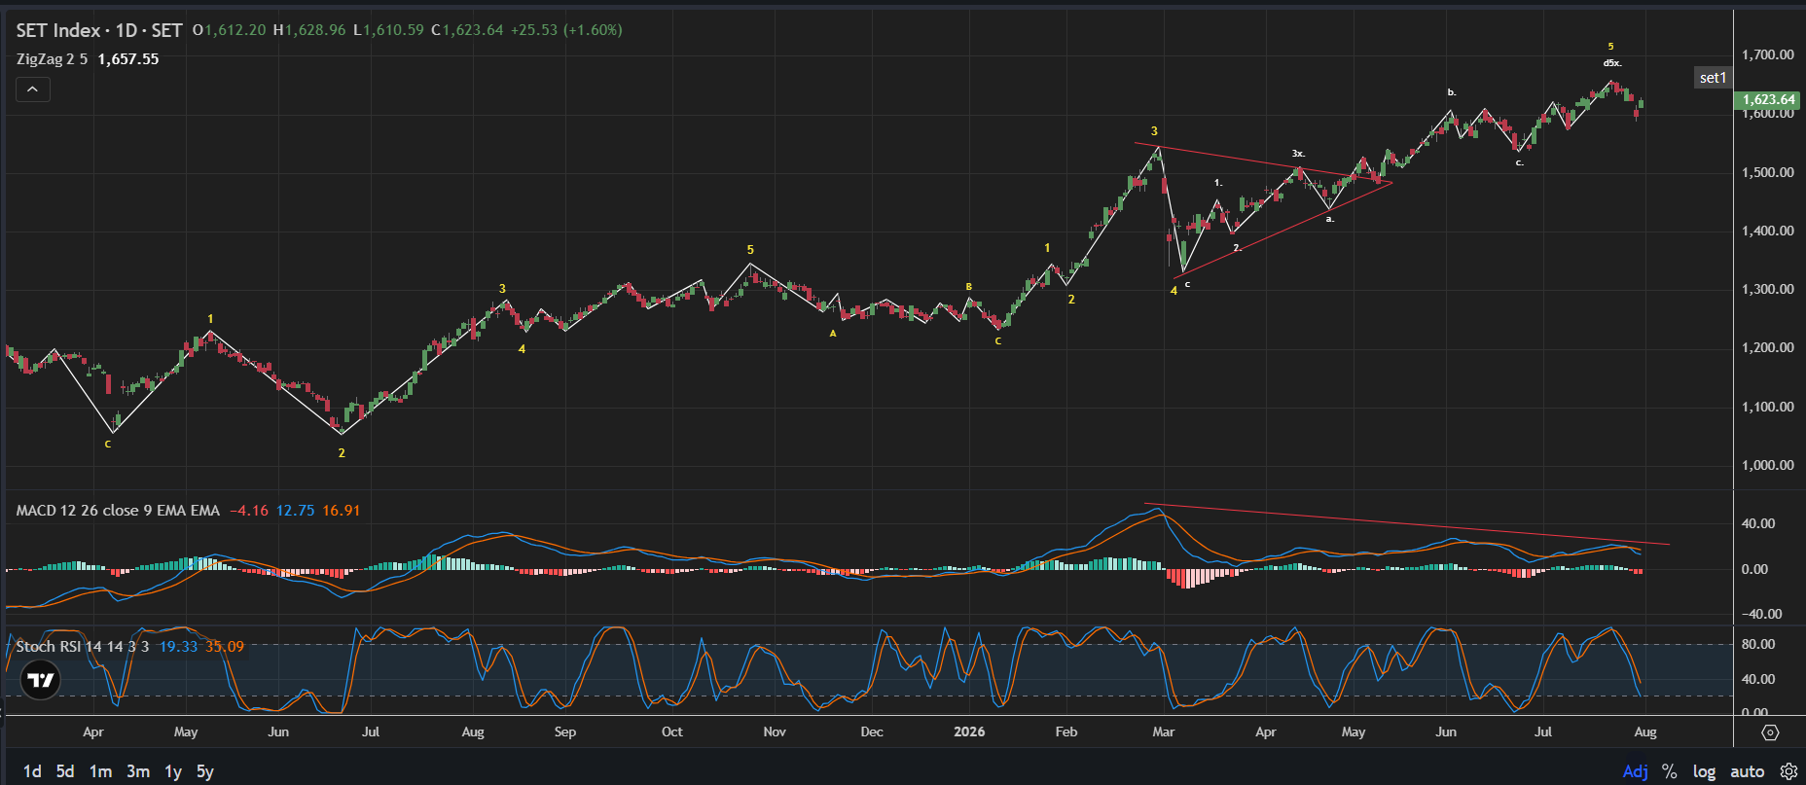Viewport: 1806px width, 785px height.
Task: Toggle the Adj adjusted-price option
Action: click(1636, 771)
